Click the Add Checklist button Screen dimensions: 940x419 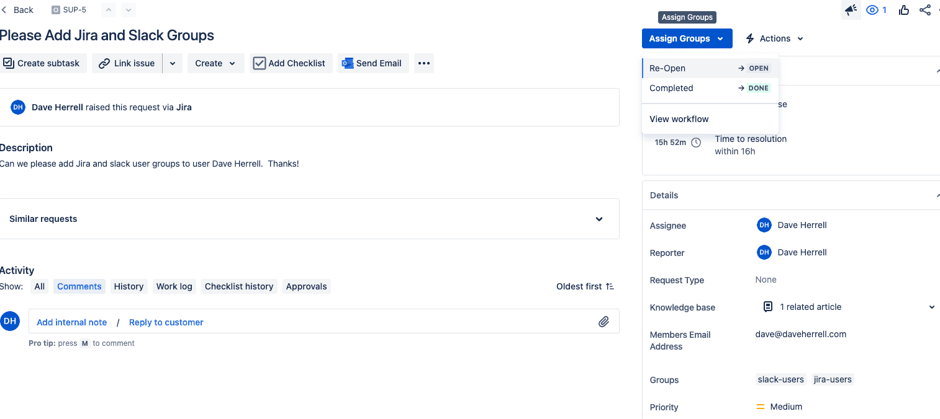click(x=291, y=63)
